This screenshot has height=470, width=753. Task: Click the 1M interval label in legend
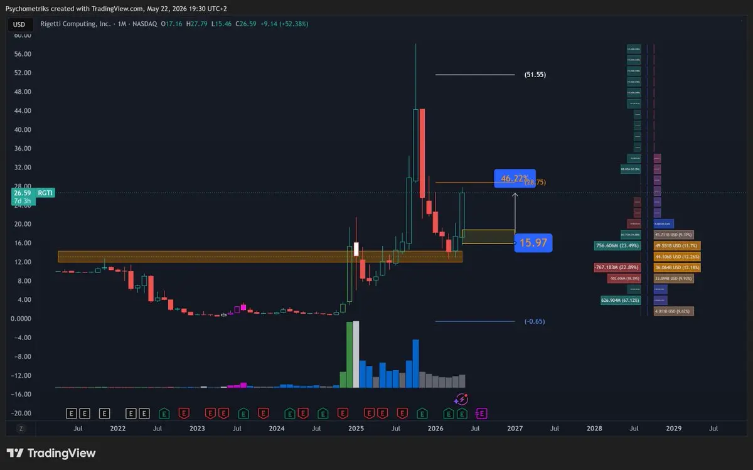point(120,24)
